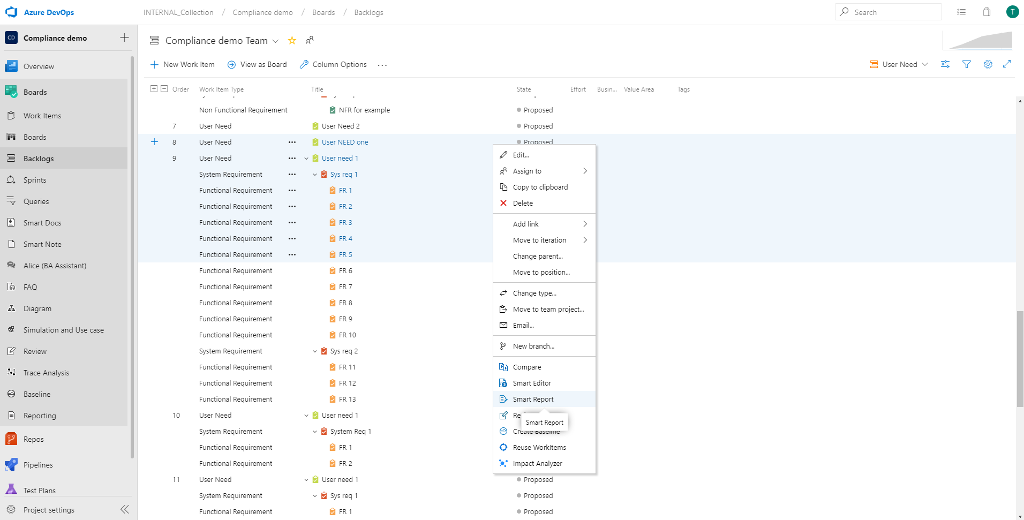1024x520 pixels.
Task: Open the User NEED one link
Action: click(x=345, y=142)
